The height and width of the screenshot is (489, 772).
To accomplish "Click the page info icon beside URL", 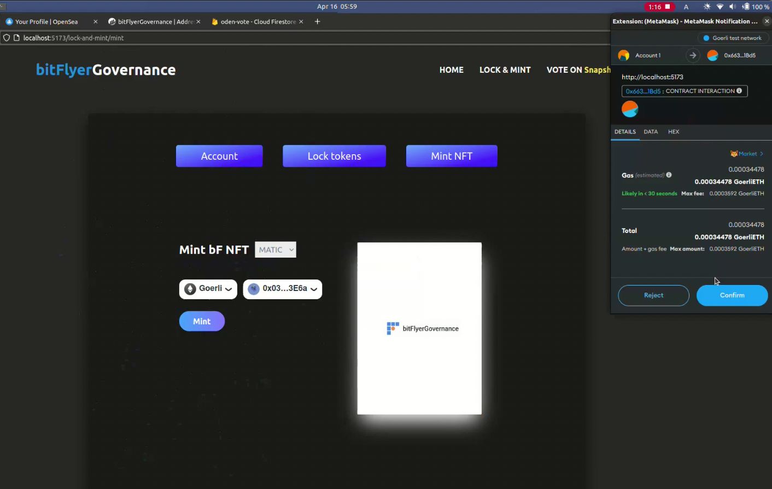I will pyautogui.click(x=16, y=38).
